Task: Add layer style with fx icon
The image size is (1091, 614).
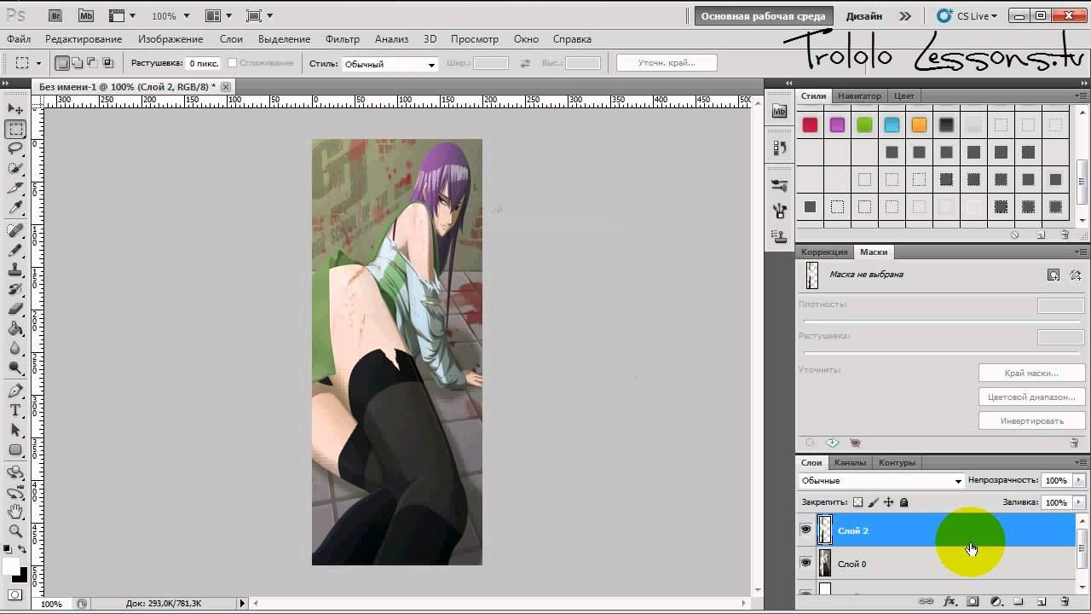Action: pos(950,602)
